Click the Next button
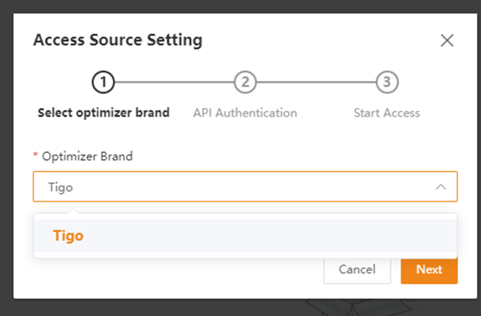This screenshot has height=316, width=481. [429, 270]
